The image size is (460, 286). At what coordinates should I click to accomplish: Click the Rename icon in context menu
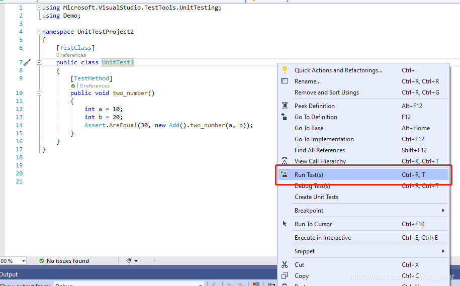click(285, 81)
